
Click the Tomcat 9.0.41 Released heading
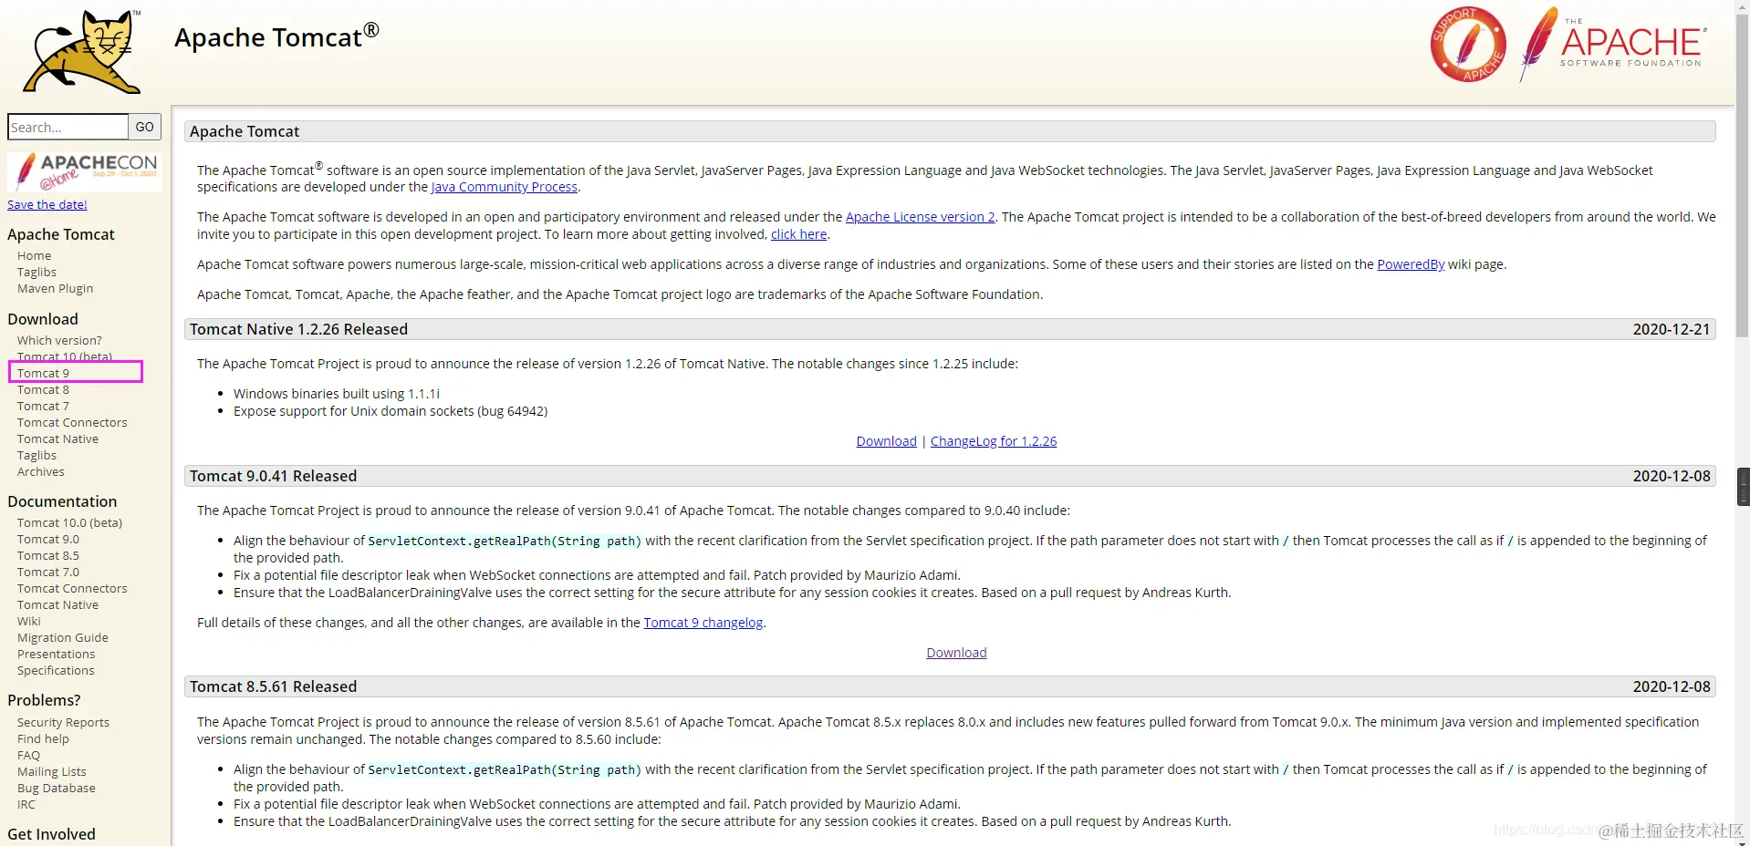point(273,476)
